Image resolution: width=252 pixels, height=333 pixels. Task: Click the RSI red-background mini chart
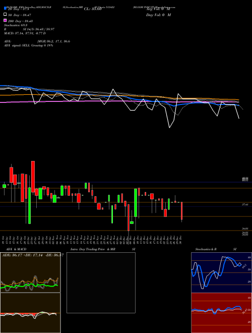click(221, 313)
